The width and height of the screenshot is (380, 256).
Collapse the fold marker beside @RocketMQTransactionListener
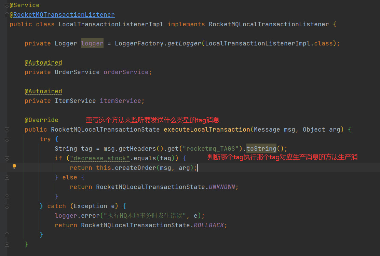7,15
